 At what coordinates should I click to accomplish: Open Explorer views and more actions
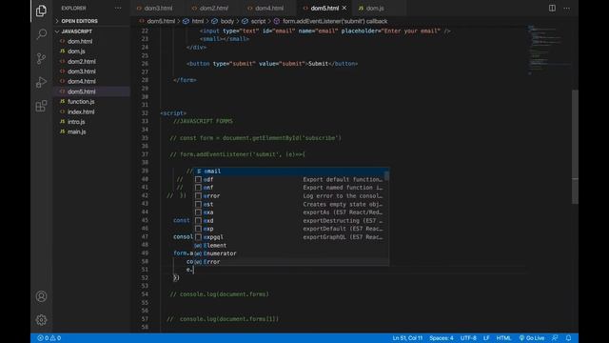coord(118,9)
